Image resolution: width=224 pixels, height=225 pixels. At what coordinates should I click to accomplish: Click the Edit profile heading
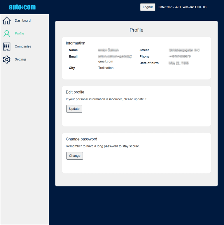[75, 92]
